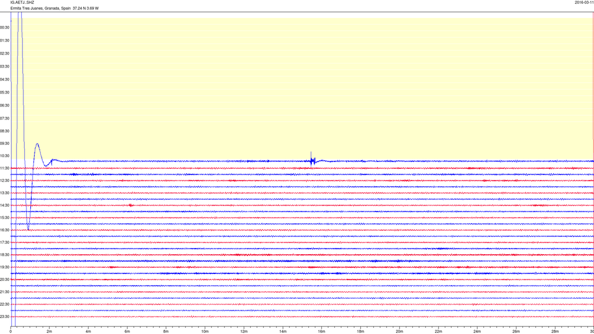Click the 22m axis tick label

pyautogui.click(x=438, y=332)
